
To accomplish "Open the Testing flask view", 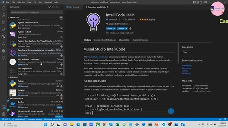I will tap(4, 43).
